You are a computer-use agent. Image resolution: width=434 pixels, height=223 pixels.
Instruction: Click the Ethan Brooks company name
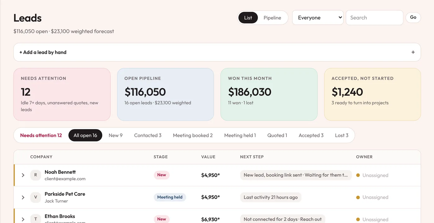(60, 216)
